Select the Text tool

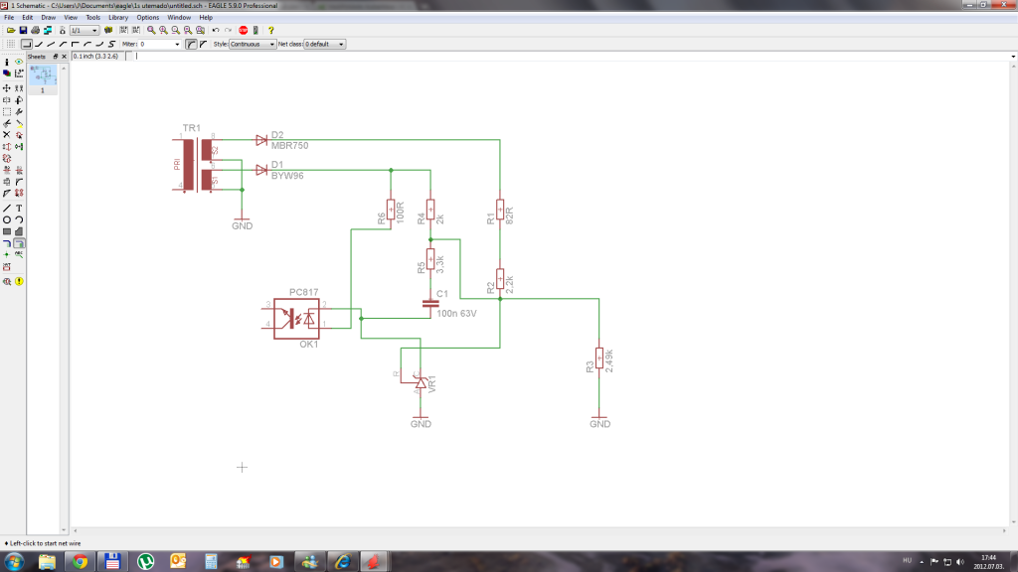pyautogui.click(x=19, y=209)
